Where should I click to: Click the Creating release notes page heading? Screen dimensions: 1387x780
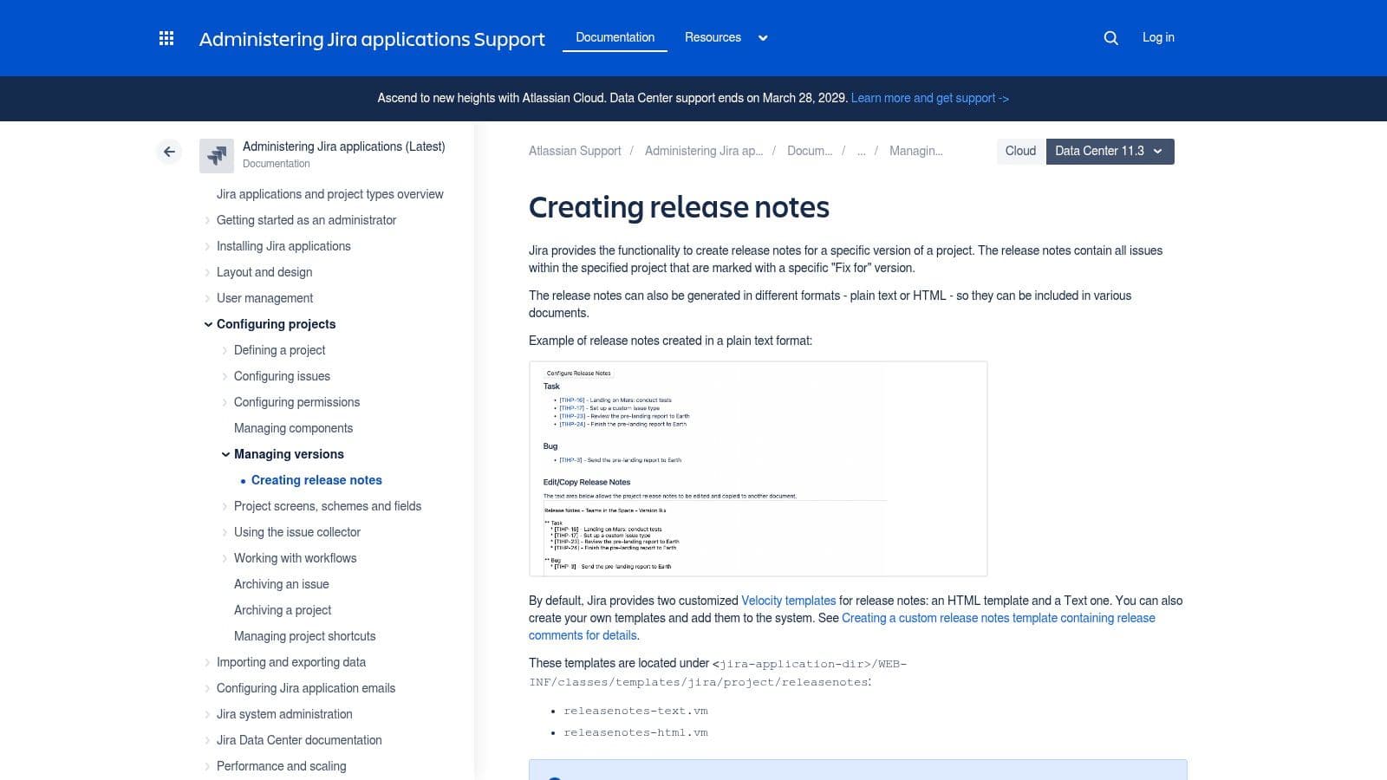point(679,207)
